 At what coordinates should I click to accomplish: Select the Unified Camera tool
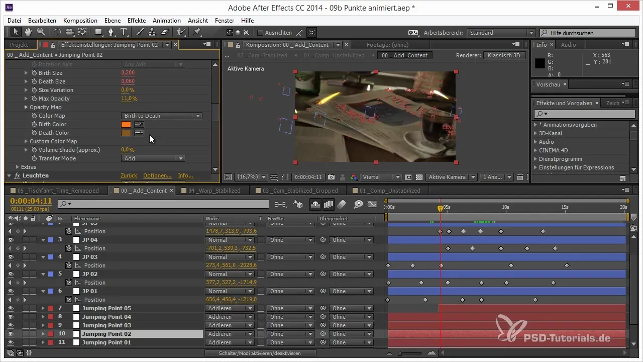(69, 32)
